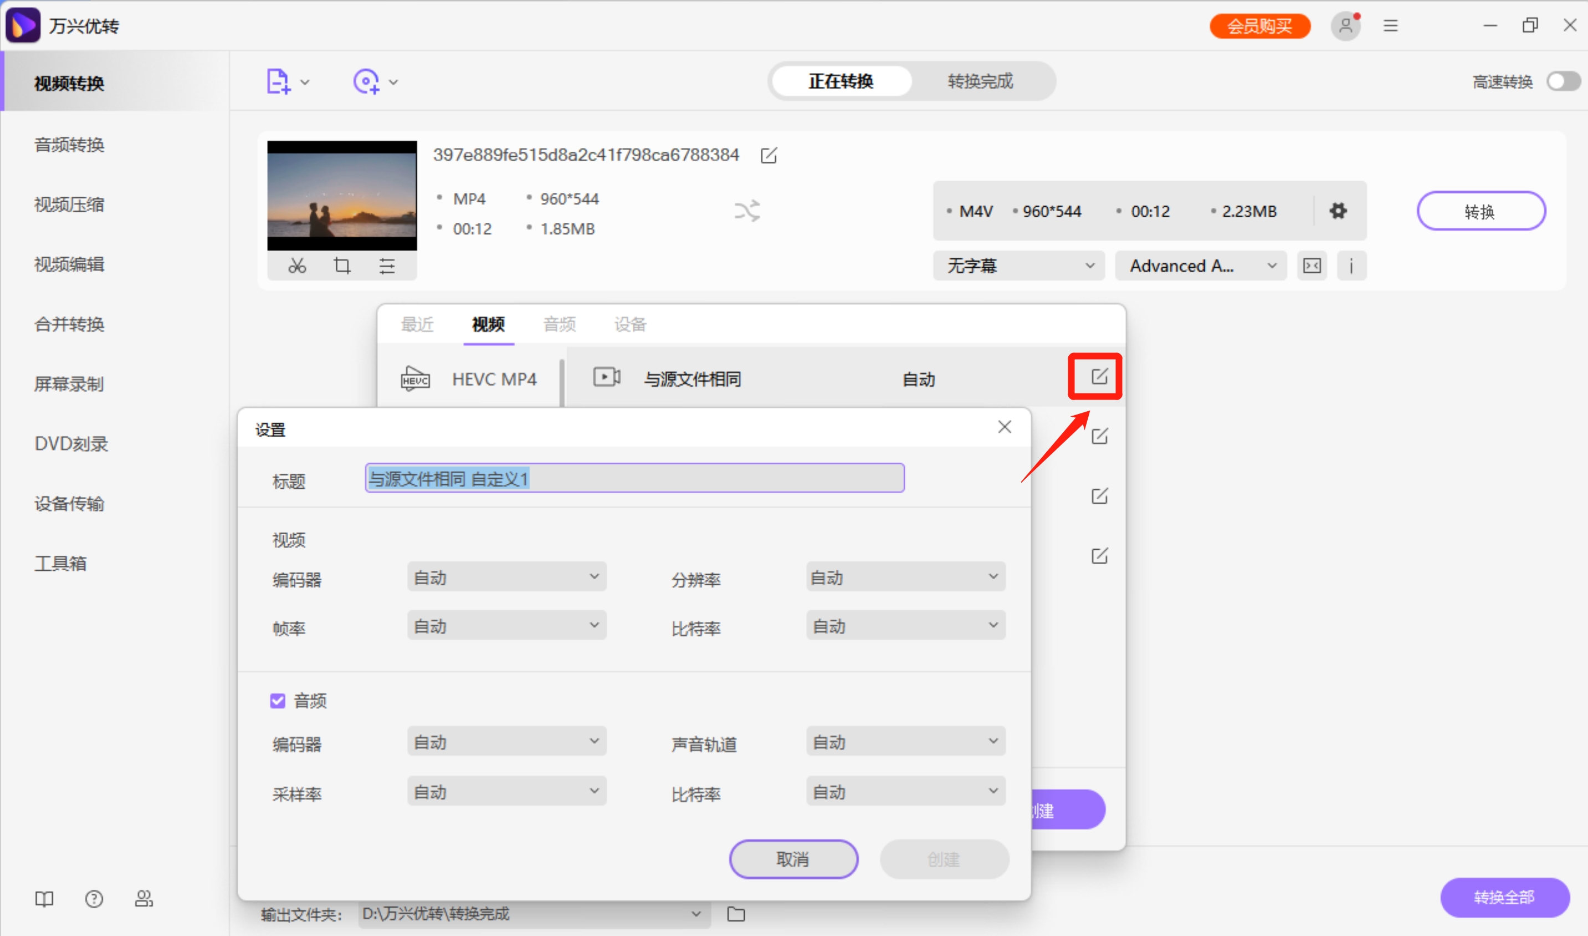Click the info icon beside Advanced audio

(x=1351, y=265)
